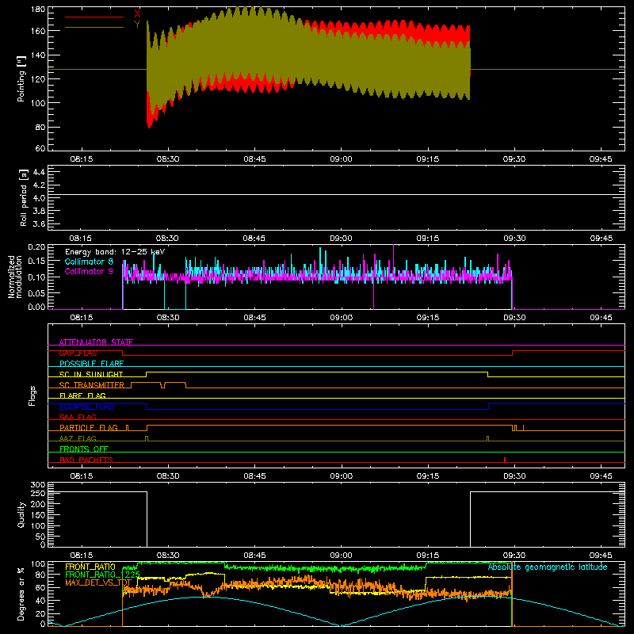
Task: Click the 0.20 tick on modulation axis
Action: [36, 246]
